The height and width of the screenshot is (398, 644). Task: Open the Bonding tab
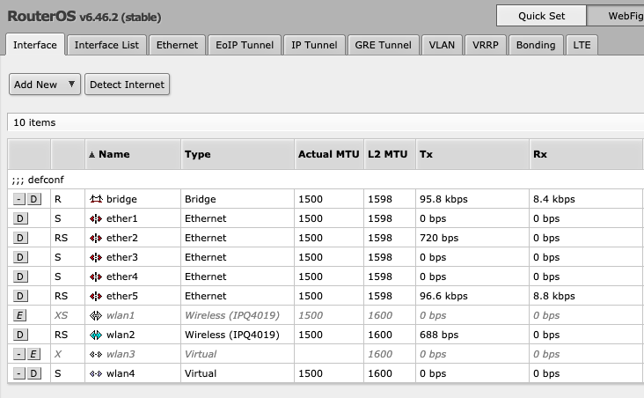[x=536, y=45]
